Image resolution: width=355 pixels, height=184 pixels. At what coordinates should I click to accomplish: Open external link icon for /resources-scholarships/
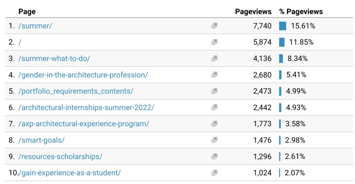(214, 156)
